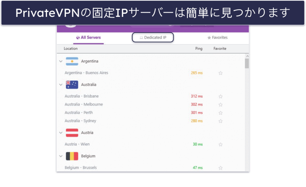Click the Belgium country name
Viewport: 306px width, 187px height.
click(88, 156)
